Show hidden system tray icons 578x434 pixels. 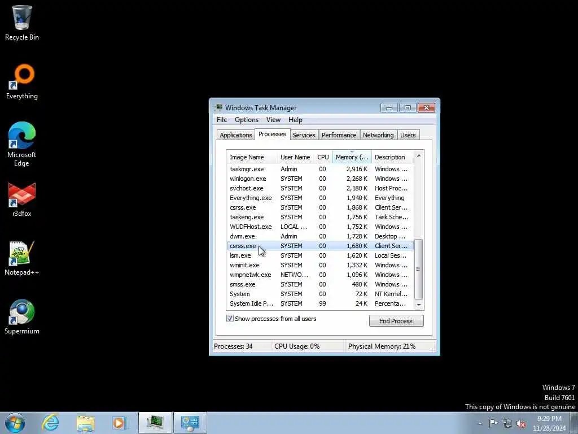[480, 423]
